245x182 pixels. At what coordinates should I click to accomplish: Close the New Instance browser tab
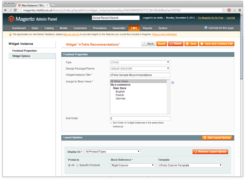[x=47, y=5]
